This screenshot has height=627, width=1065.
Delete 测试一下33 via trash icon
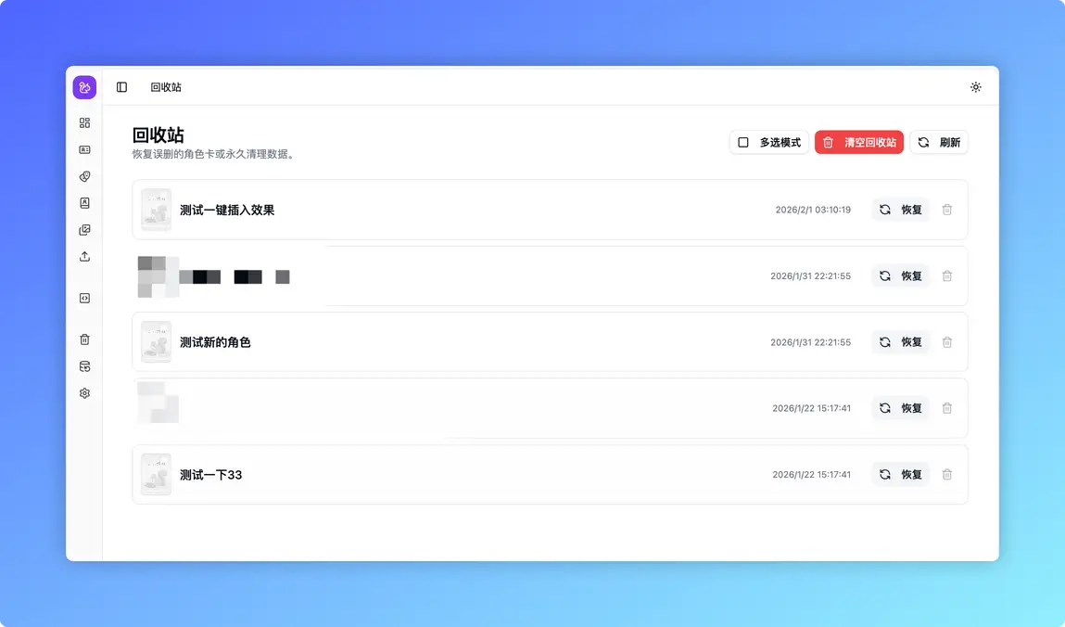click(x=946, y=475)
